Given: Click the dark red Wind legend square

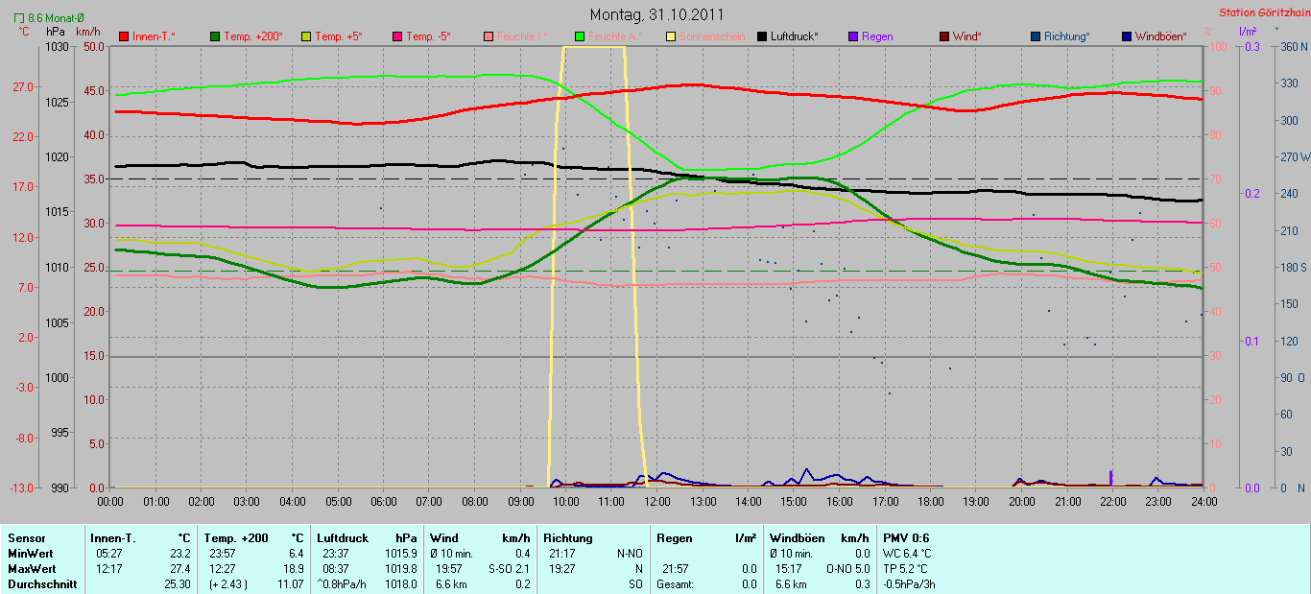Looking at the screenshot, I should coord(944,36).
